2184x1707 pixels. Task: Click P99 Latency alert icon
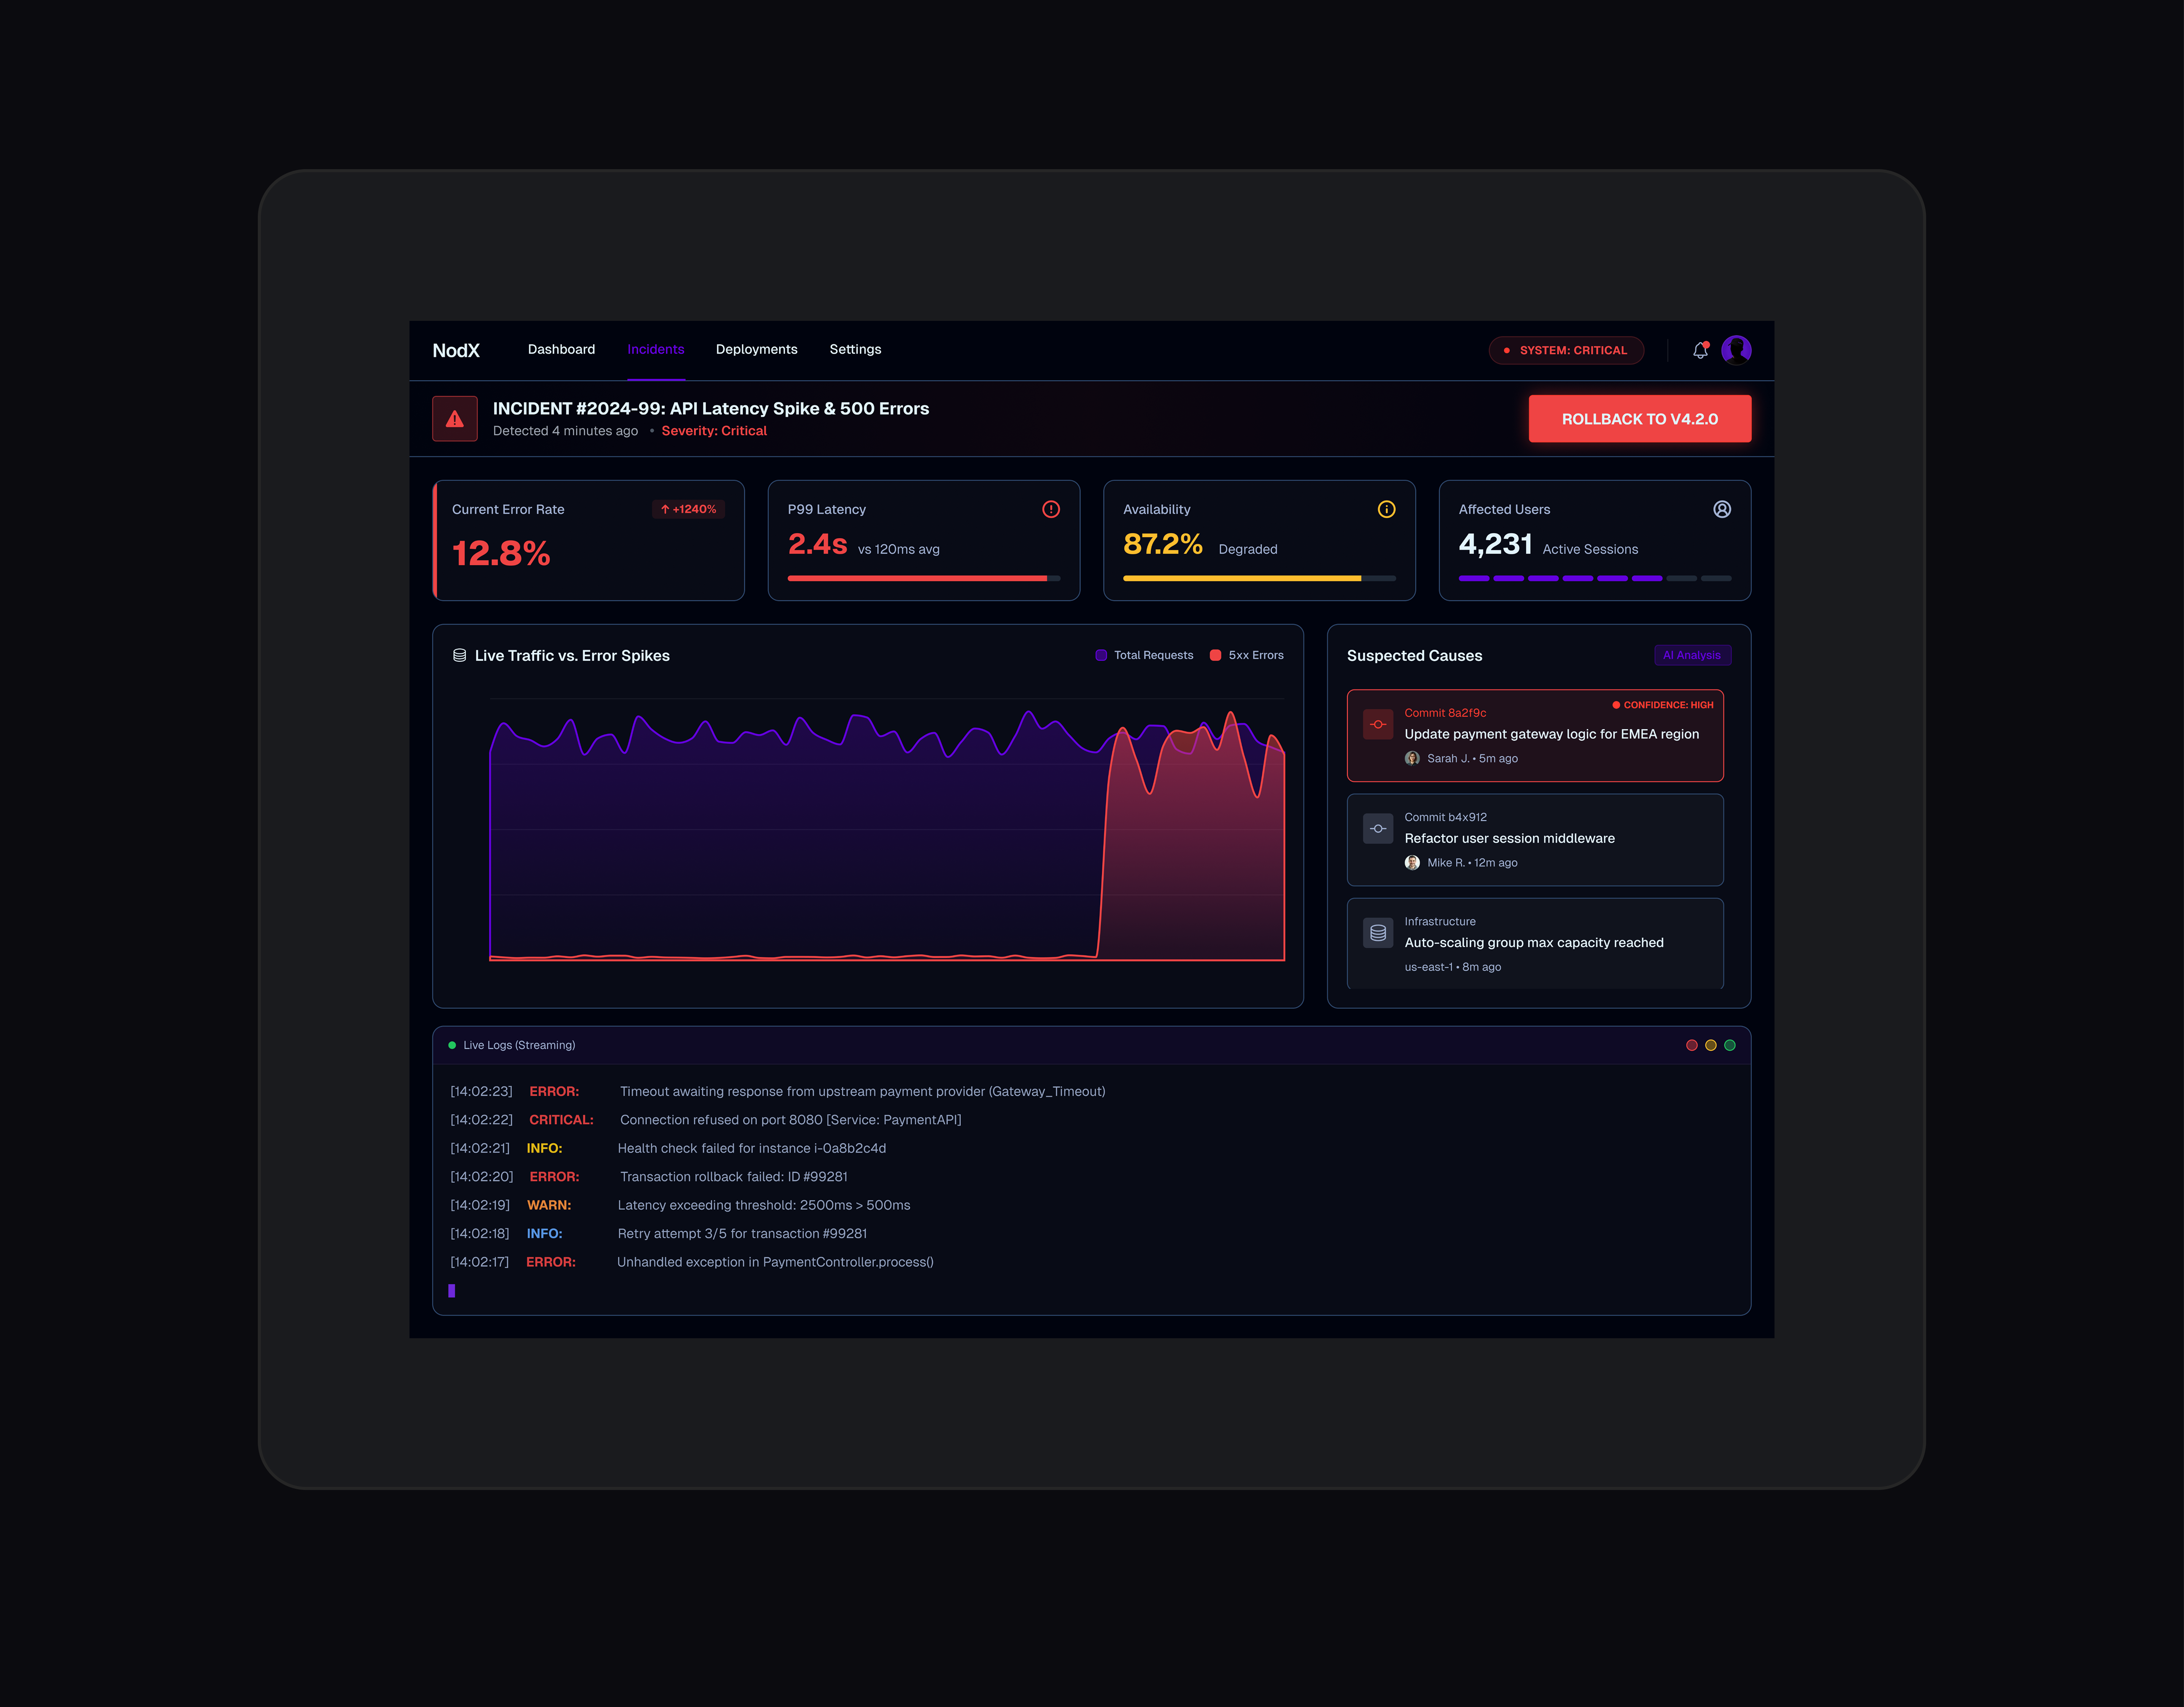(x=1050, y=509)
